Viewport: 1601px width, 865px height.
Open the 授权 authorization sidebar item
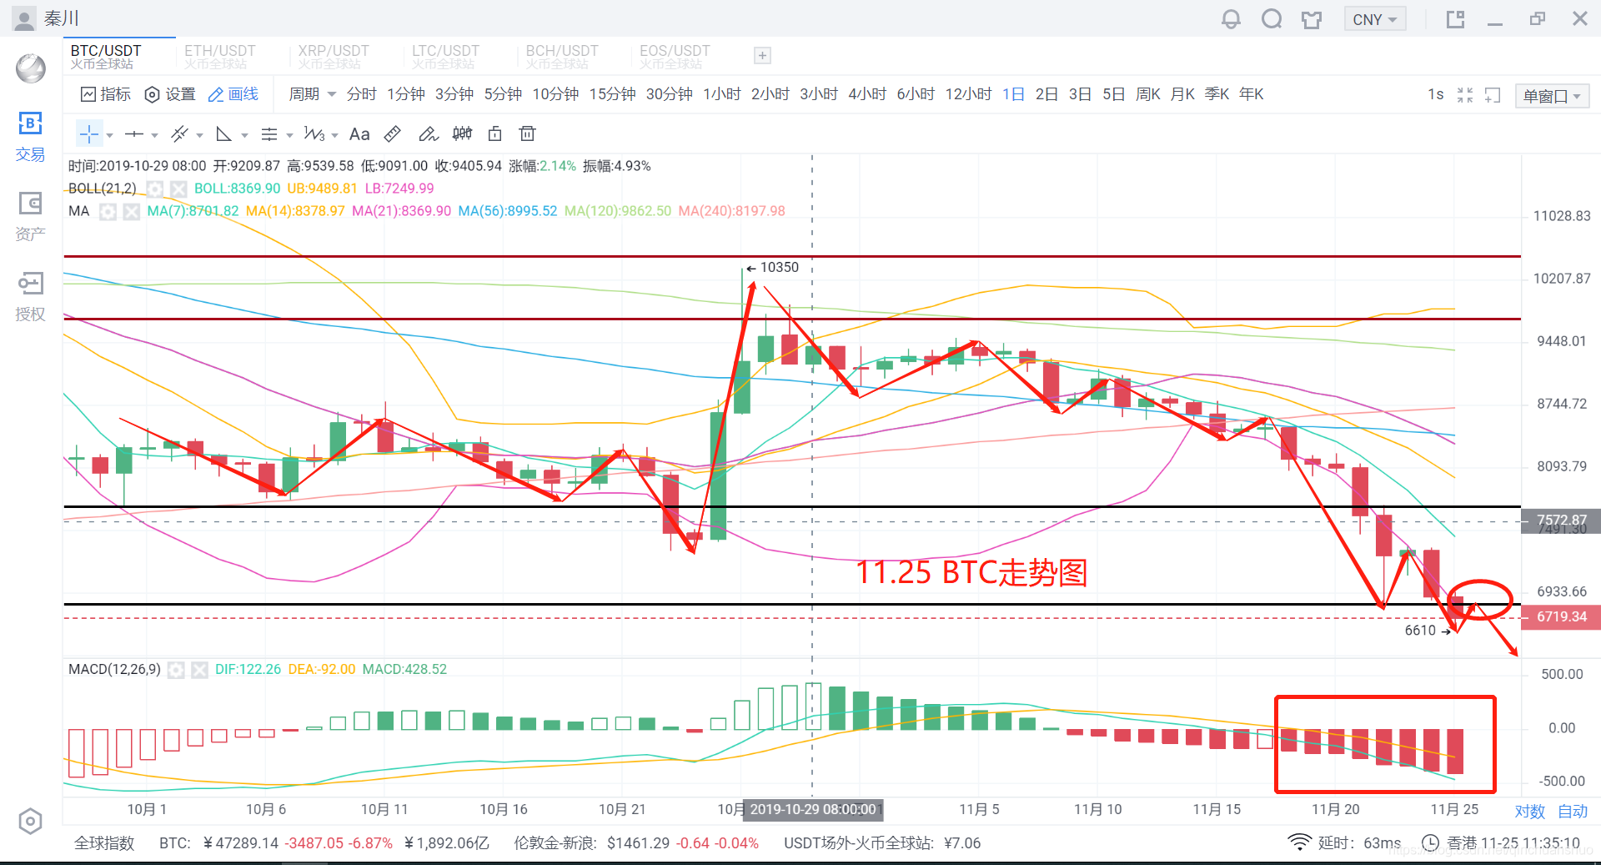(30, 296)
